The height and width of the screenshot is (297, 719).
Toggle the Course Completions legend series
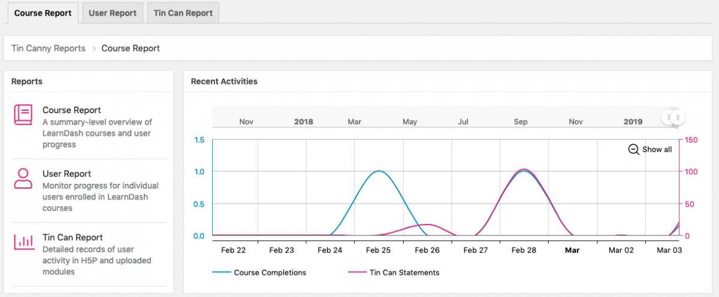(259, 272)
